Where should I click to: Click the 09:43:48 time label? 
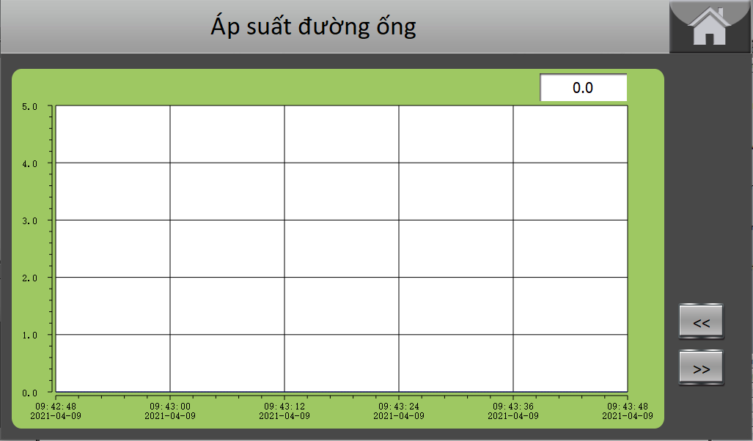[627, 407]
